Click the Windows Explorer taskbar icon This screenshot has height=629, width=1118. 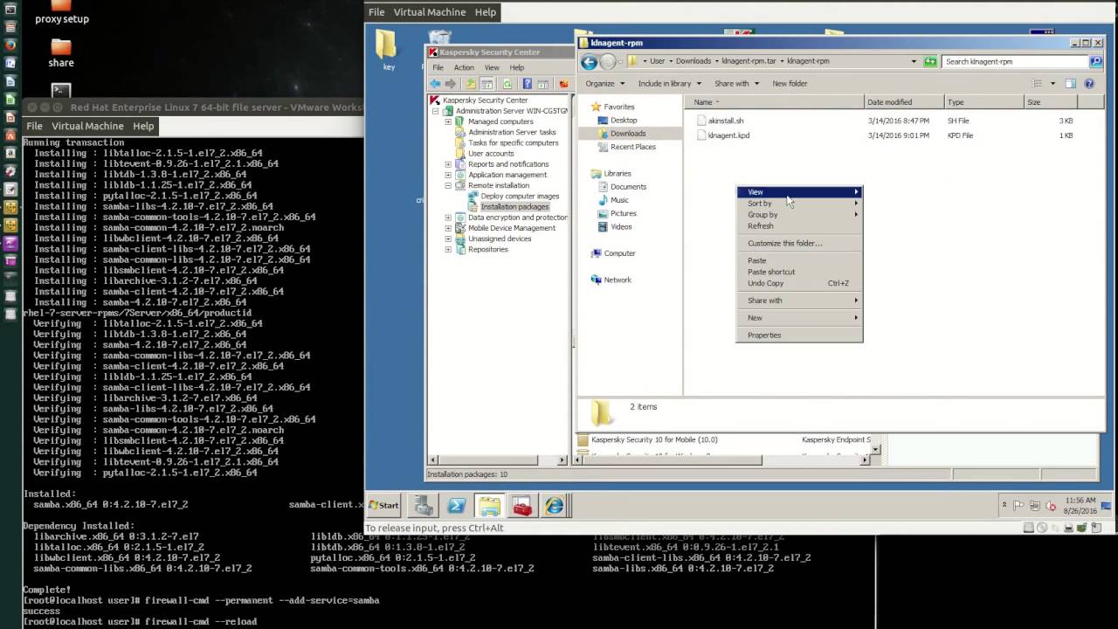[489, 505]
